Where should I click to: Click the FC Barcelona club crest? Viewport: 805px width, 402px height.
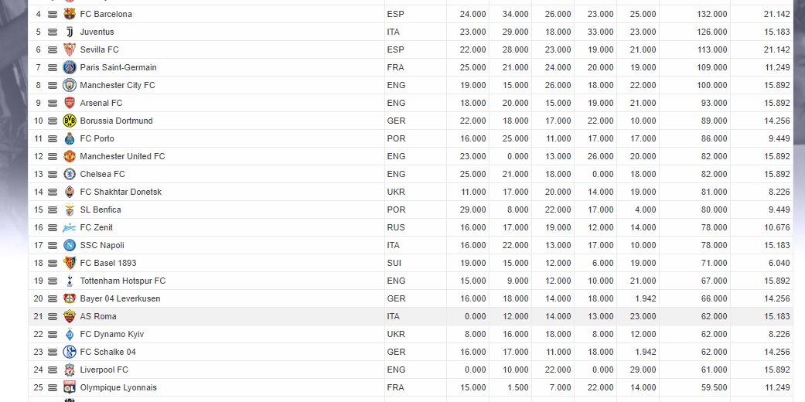coord(70,14)
